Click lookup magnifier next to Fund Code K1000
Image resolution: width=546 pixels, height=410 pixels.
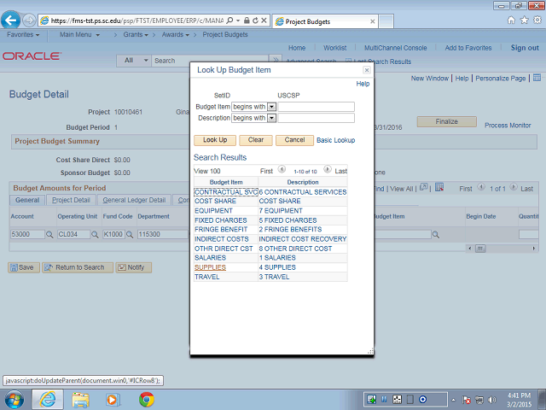[x=130, y=235]
